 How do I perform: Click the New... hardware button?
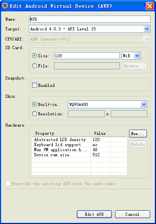(x=138, y=134)
